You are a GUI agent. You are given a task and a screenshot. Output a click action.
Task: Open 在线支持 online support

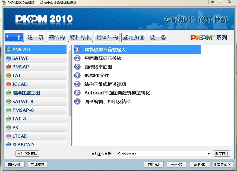tap(38, 165)
